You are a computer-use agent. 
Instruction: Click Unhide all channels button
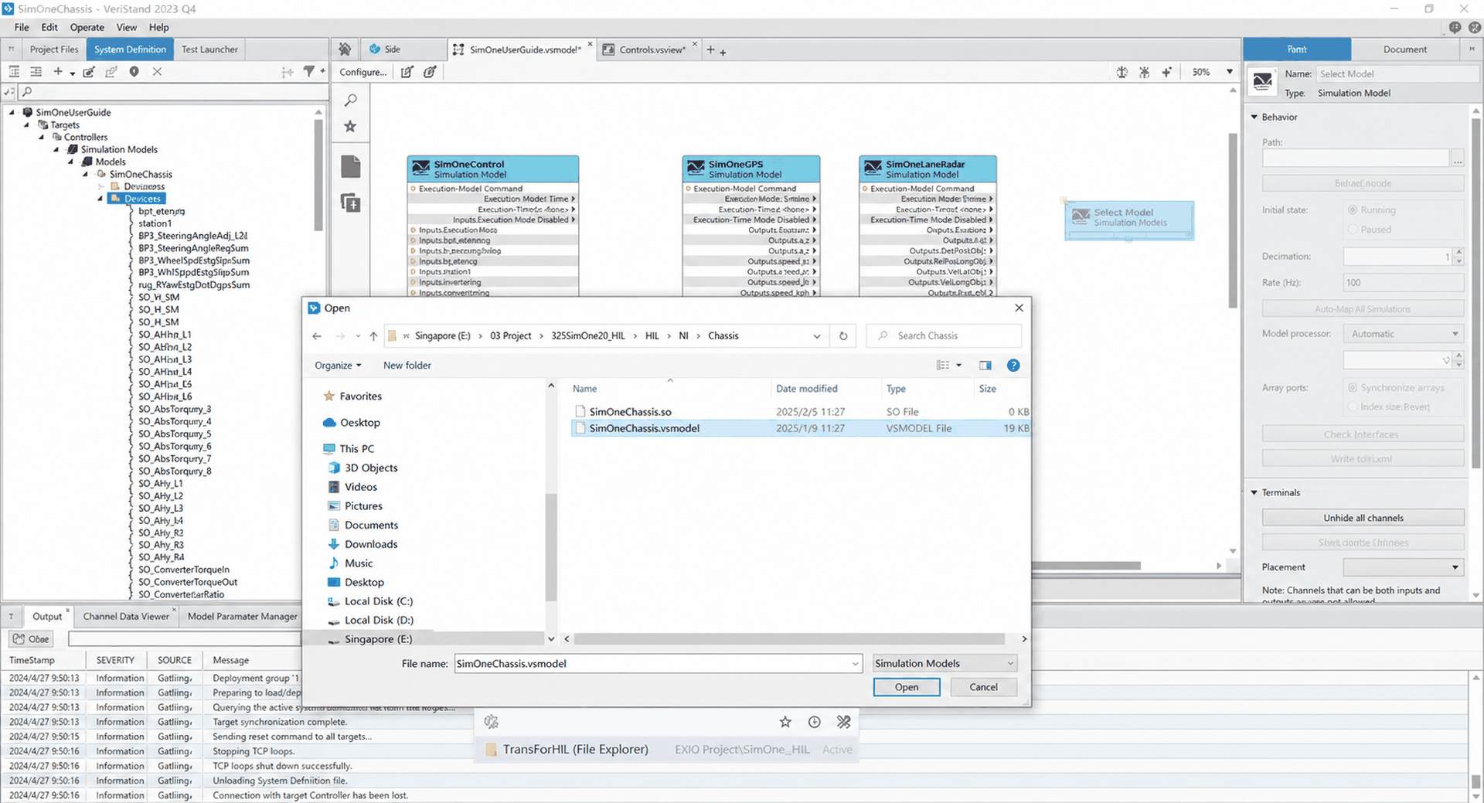1363,518
